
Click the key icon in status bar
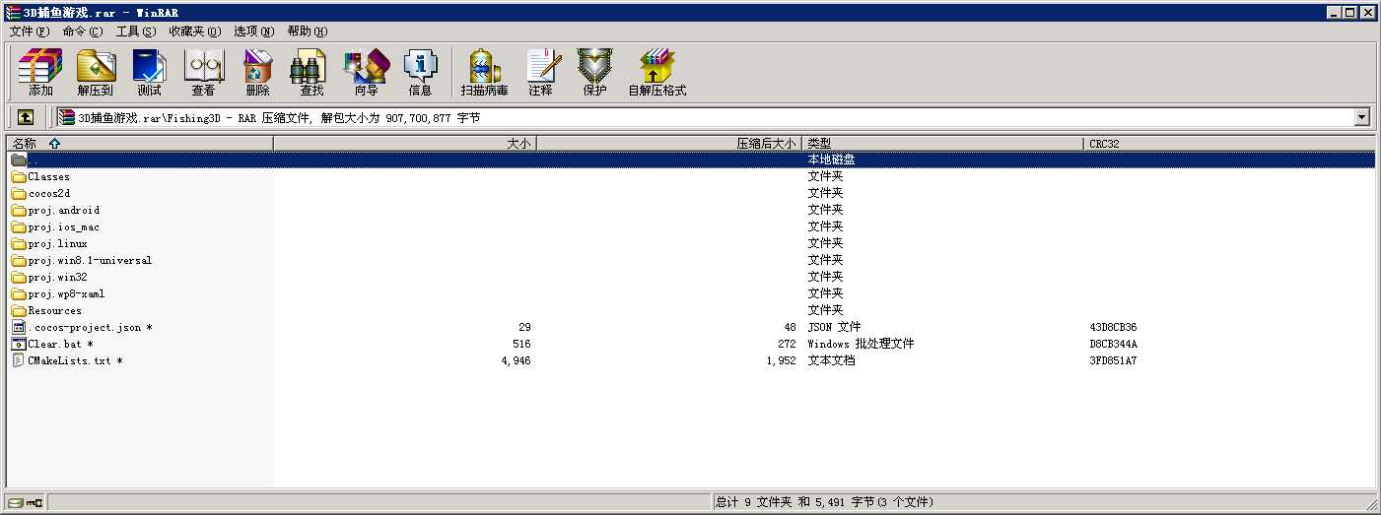point(35,502)
